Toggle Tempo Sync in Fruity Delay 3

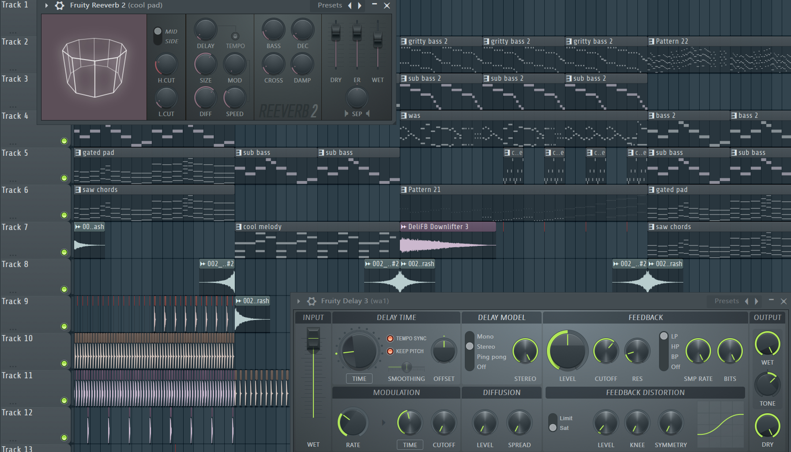tap(390, 339)
